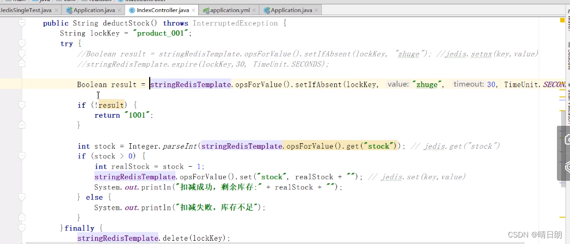Close the IndexController.java tab
This screenshot has width=570, height=244.
(x=194, y=10)
